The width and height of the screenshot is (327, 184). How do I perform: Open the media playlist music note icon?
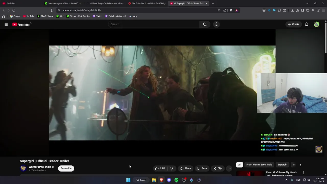tap(298, 10)
